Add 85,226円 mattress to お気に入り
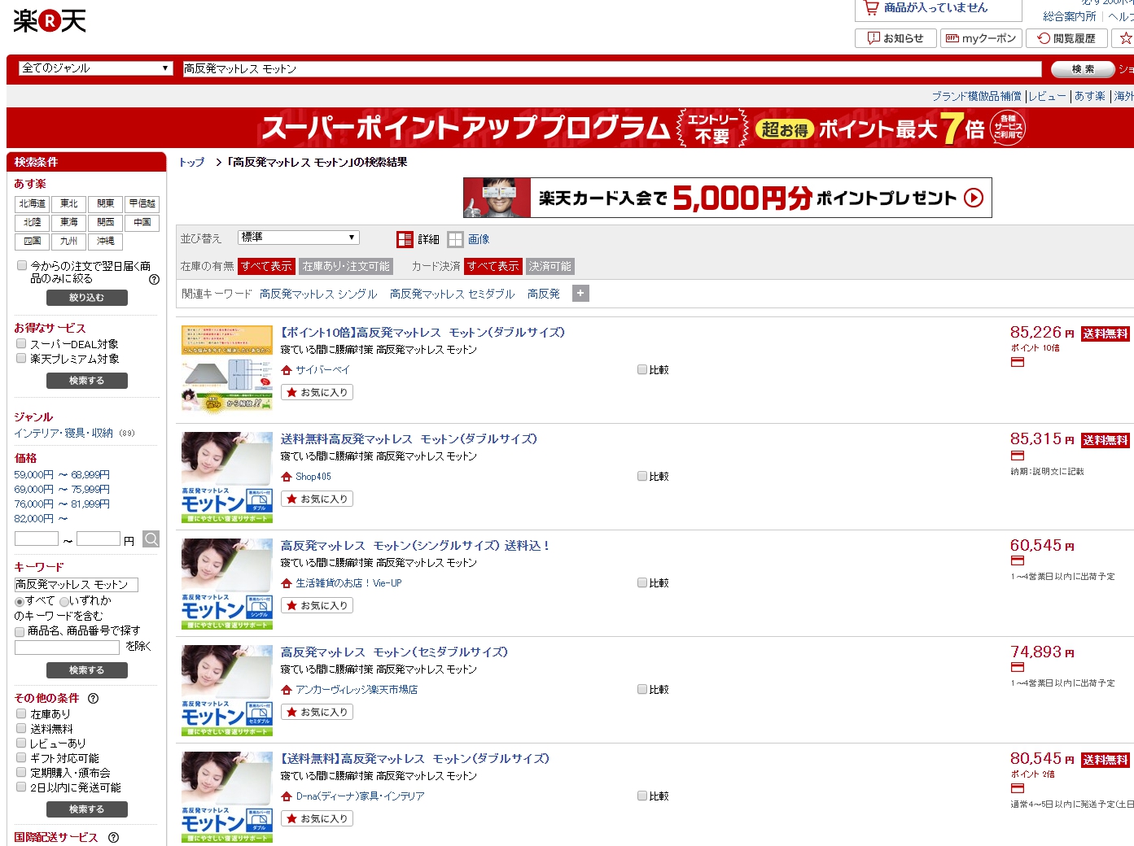The height and width of the screenshot is (846, 1134). [x=317, y=392]
